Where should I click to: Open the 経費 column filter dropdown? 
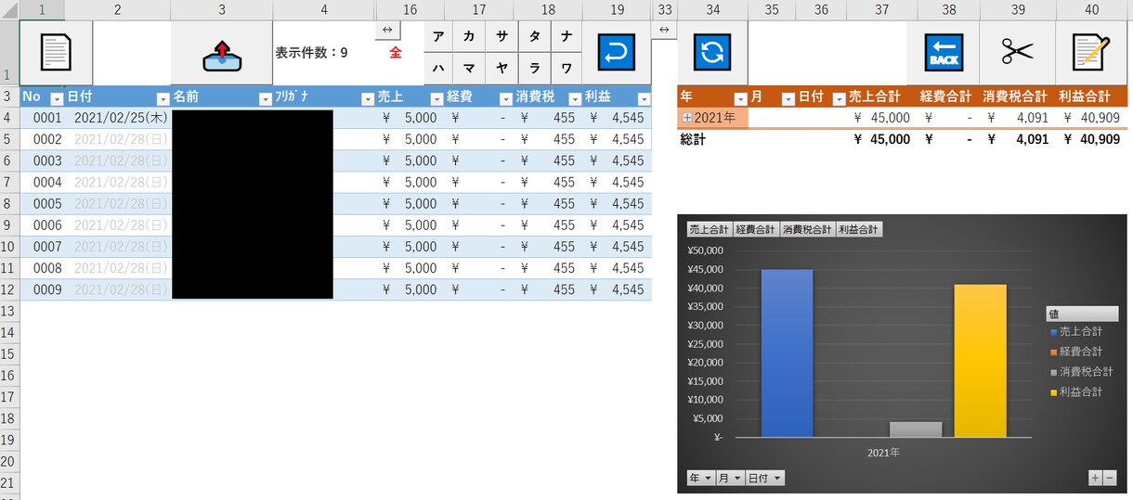point(506,98)
